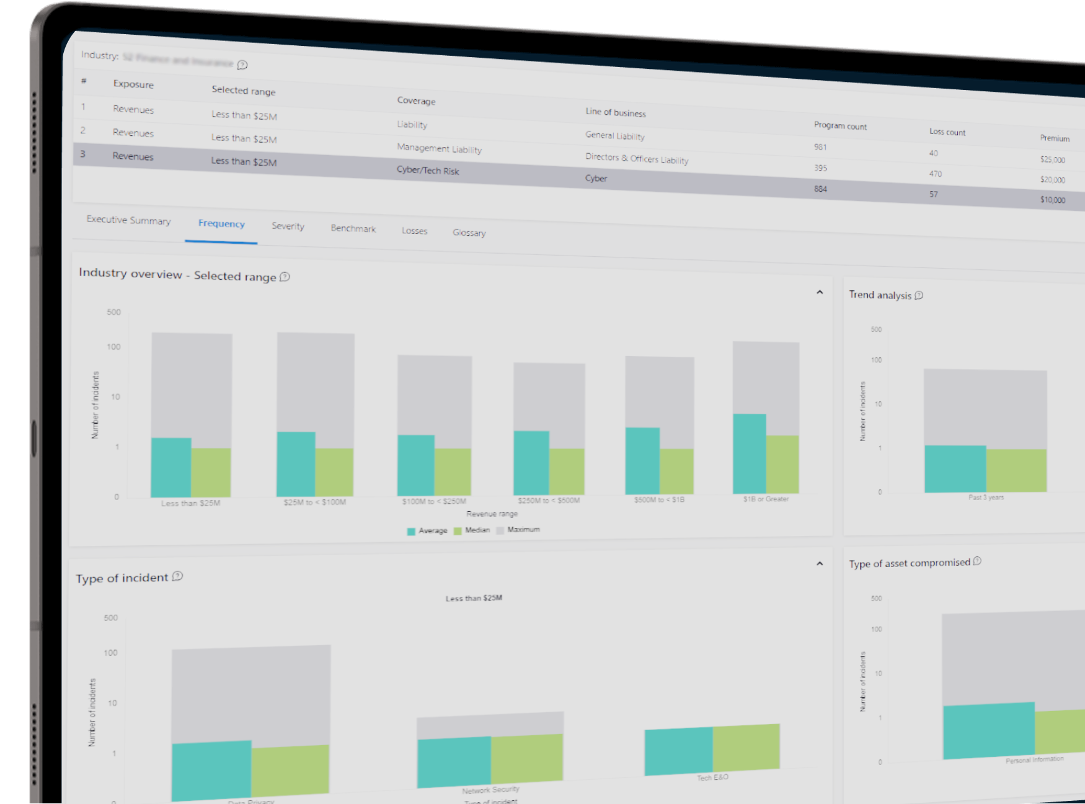1085x804 pixels.
Task: Collapse the Industry overview panel chevron
Action: pos(820,292)
